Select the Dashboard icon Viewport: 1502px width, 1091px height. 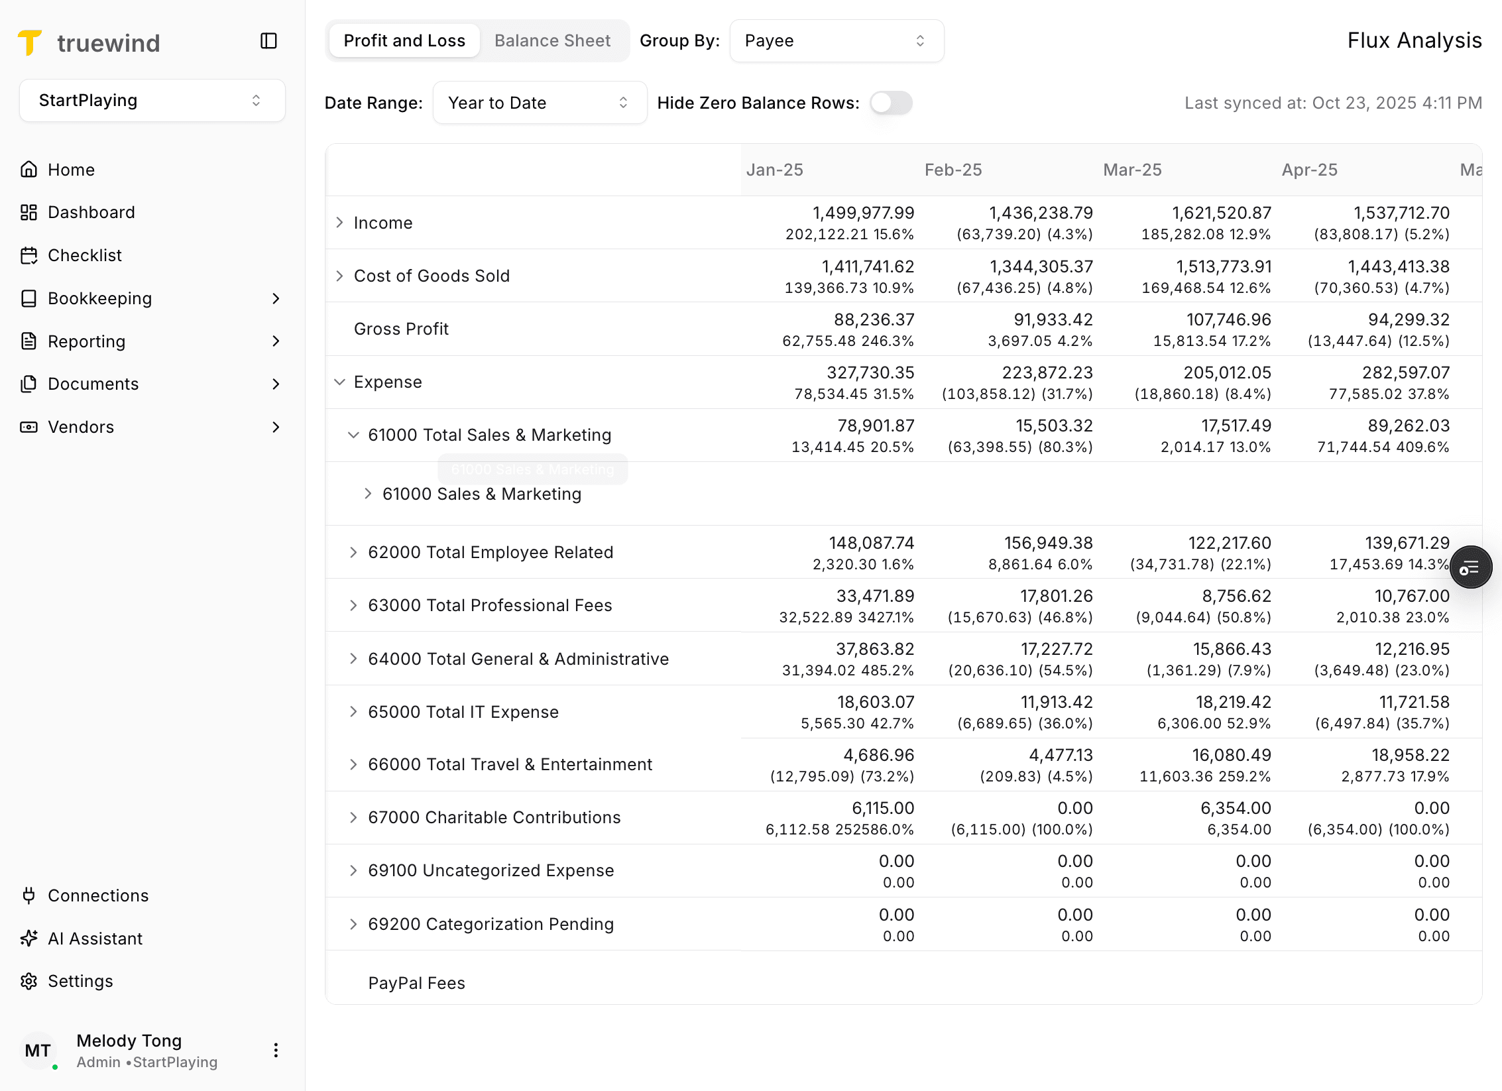(29, 212)
